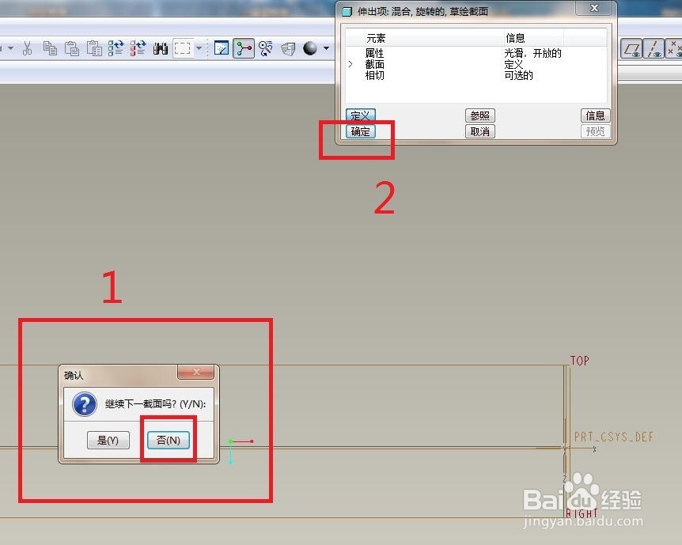The width and height of the screenshot is (682, 545).
Task: Click the 确定 button in feature dialog
Action: click(360, 131)
